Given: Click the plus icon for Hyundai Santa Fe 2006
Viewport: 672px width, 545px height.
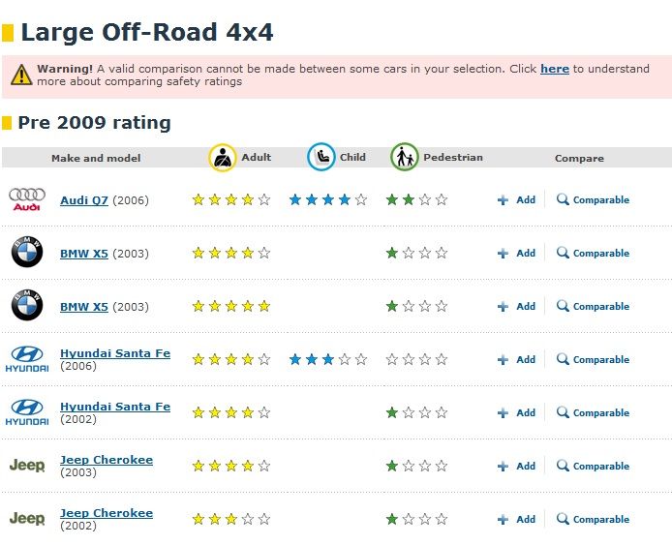Looking at the screenshot, I should point(503,360).
